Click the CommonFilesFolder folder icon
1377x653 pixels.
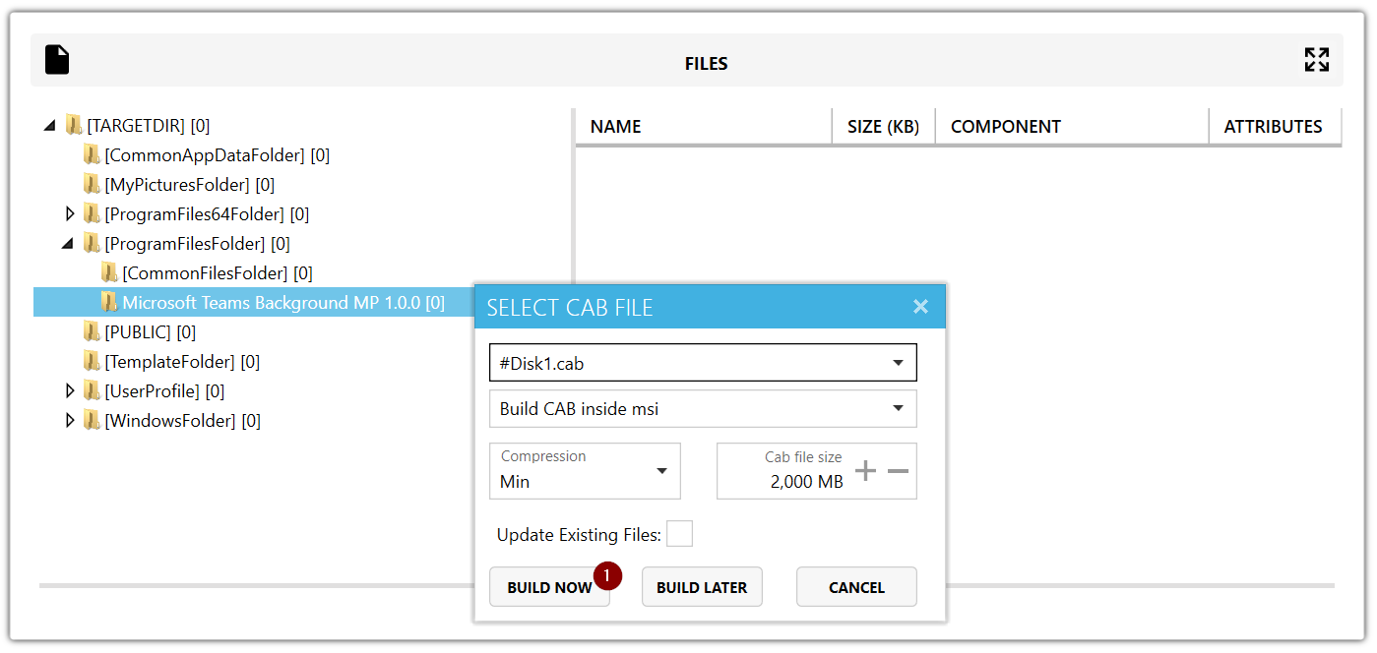[109, 272]
